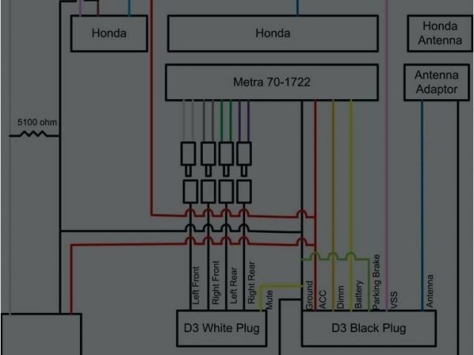Click the Ground wire label
This screenshot has height=355, width=474.
click(x=309, y=294)
